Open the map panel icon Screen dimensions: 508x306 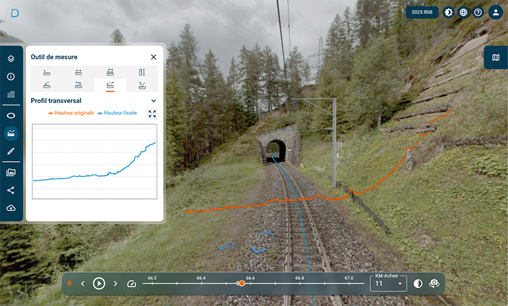(x=496, y=57)
